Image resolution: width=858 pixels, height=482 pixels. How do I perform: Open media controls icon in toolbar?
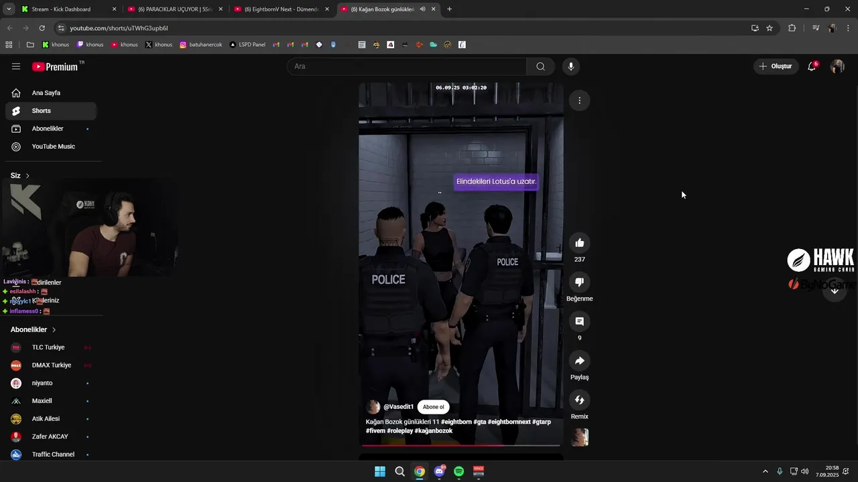[x=816, y=28]
